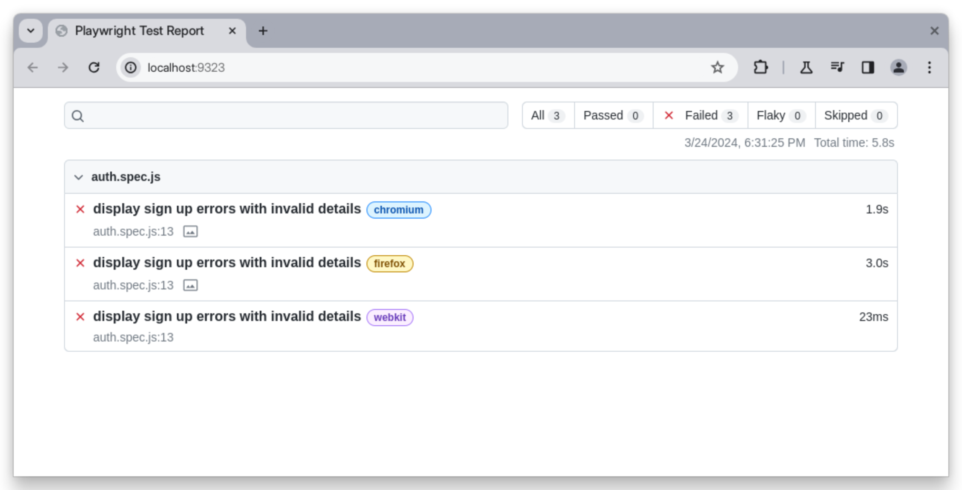This screenshot has height=490, width=962.
Task: Reload the Playwright report page
Action: 94,67
